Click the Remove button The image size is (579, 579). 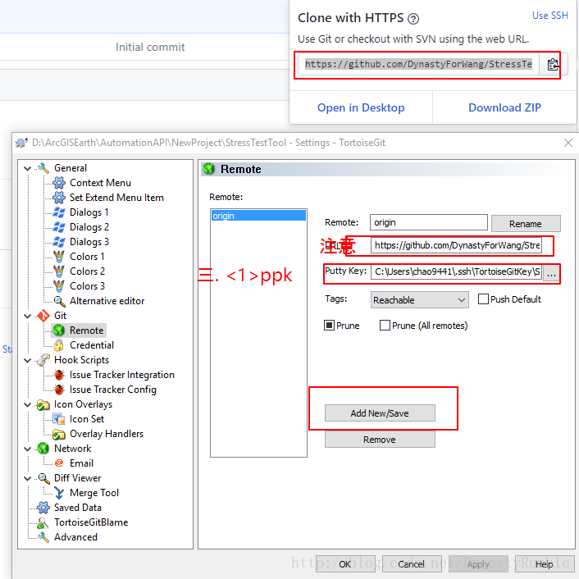coord(380,440)
